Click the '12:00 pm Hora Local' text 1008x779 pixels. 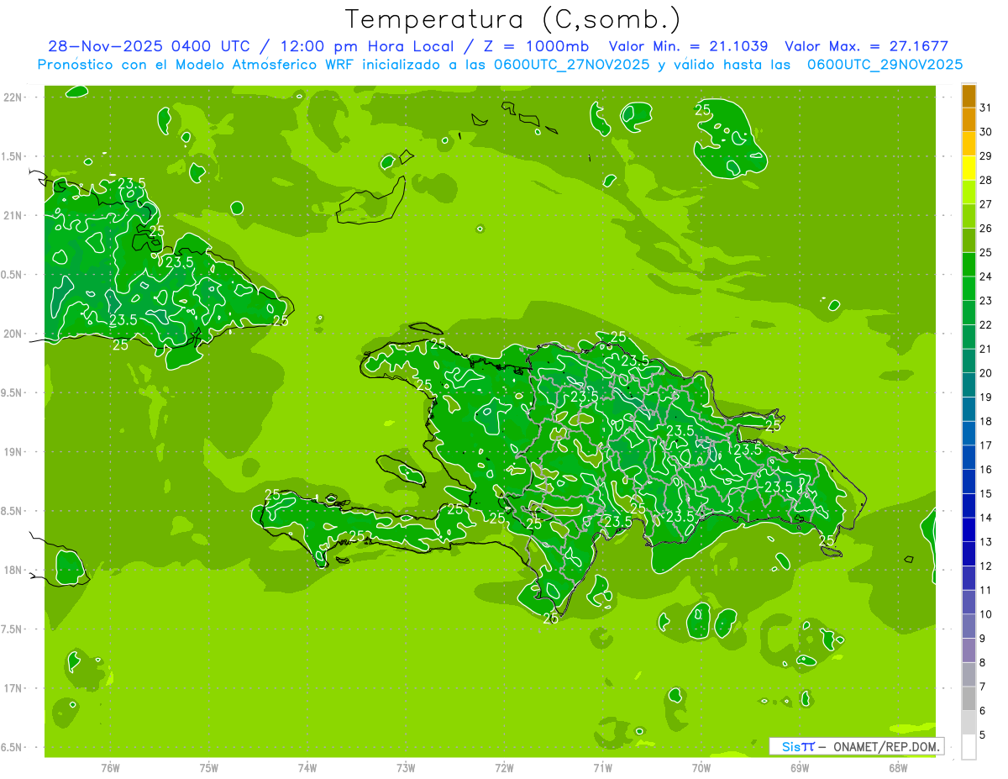click(x=366, y=46)
